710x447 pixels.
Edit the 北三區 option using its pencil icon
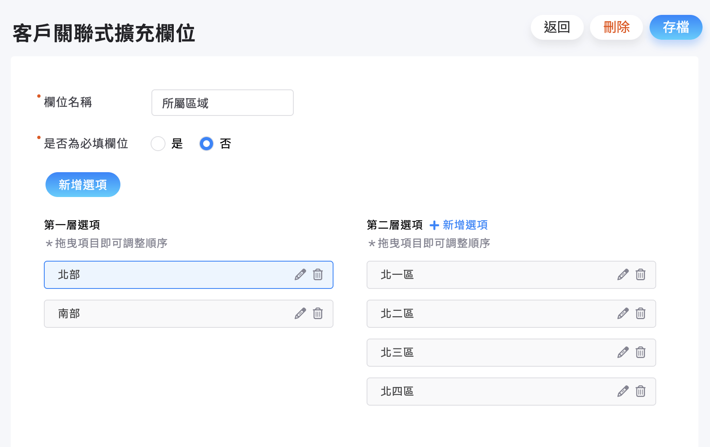pos(623,353)
